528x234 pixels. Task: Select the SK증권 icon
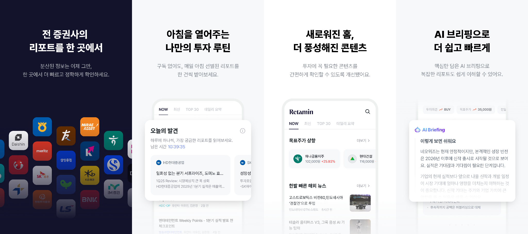(42, 175)
